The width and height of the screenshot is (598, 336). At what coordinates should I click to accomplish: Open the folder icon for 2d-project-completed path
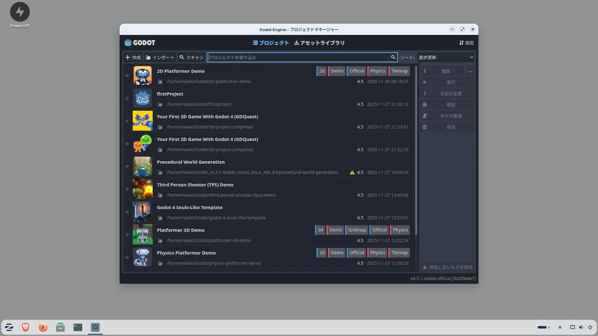[x=160, y=150]
